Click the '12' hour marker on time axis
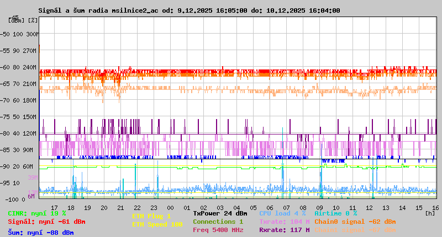The height and width of the screenshot is (237, 442). pos(369,208)
